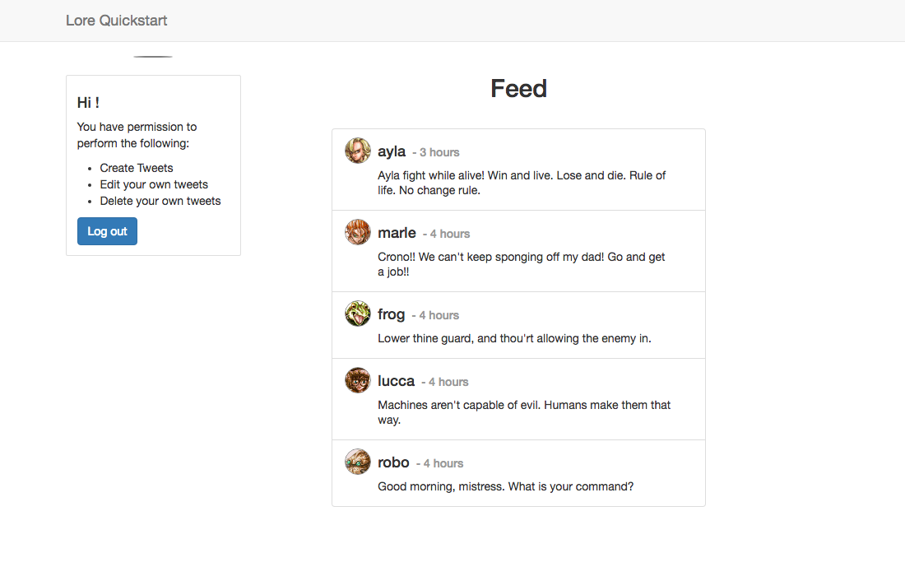Click ayla's tweet text about fighting

pos(522,183)
